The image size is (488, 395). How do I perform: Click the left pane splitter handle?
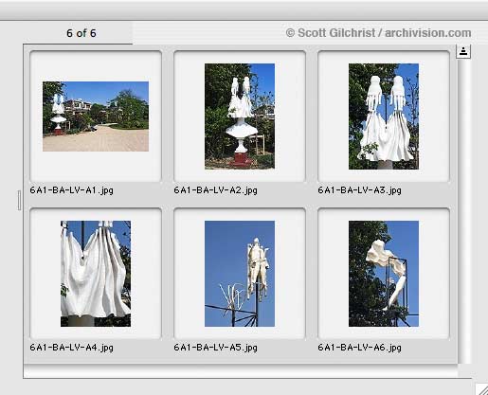coord(19,200)
